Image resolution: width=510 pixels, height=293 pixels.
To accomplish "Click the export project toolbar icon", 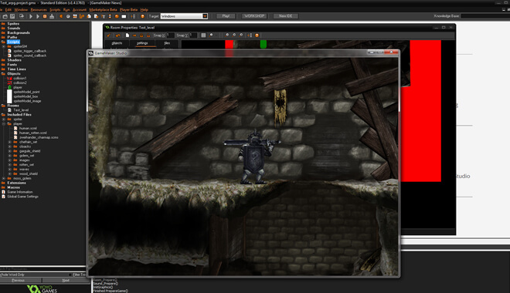I will point(22,16).
